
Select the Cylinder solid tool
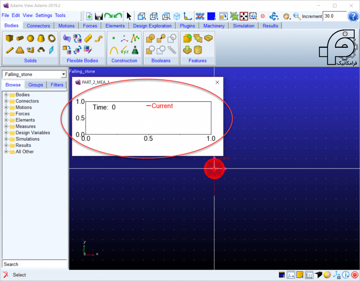click(x=20, y=38)
